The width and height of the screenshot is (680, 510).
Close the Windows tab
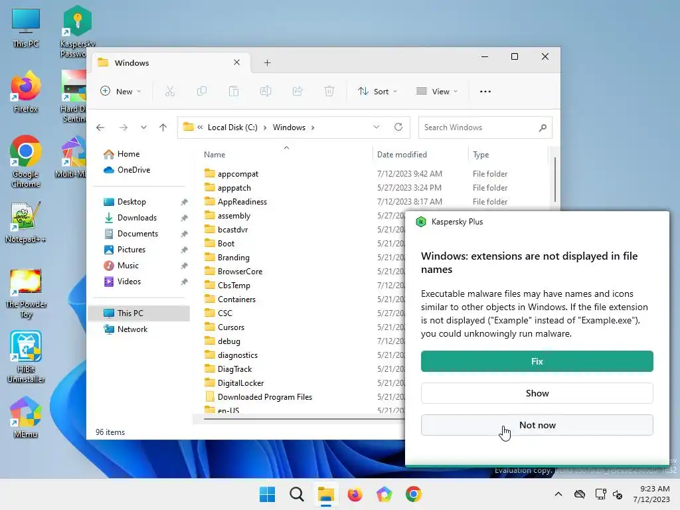[237, 62]
